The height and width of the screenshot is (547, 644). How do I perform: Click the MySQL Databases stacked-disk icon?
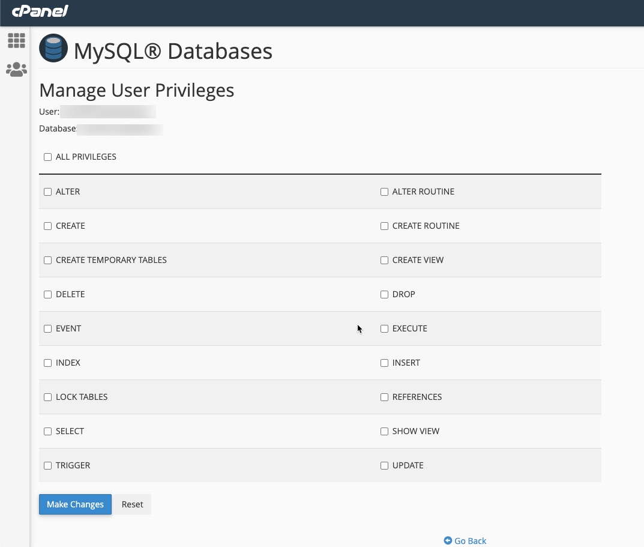(x=53, y=49)
